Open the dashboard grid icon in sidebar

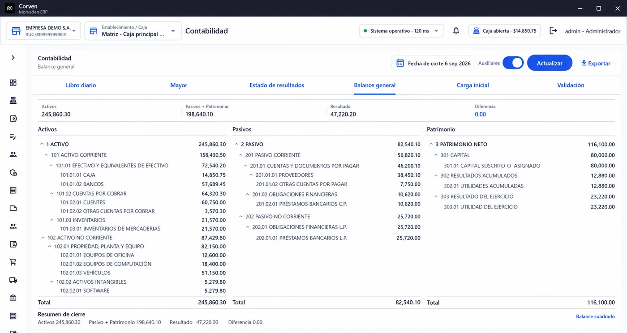point(13,83)
